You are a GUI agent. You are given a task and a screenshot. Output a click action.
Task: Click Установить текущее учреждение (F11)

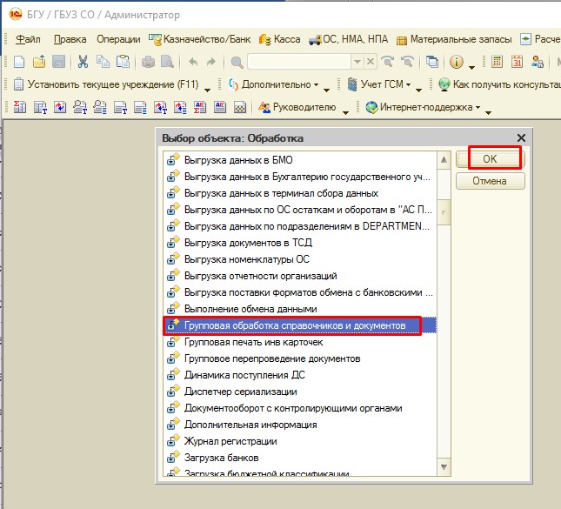point(109,84)
